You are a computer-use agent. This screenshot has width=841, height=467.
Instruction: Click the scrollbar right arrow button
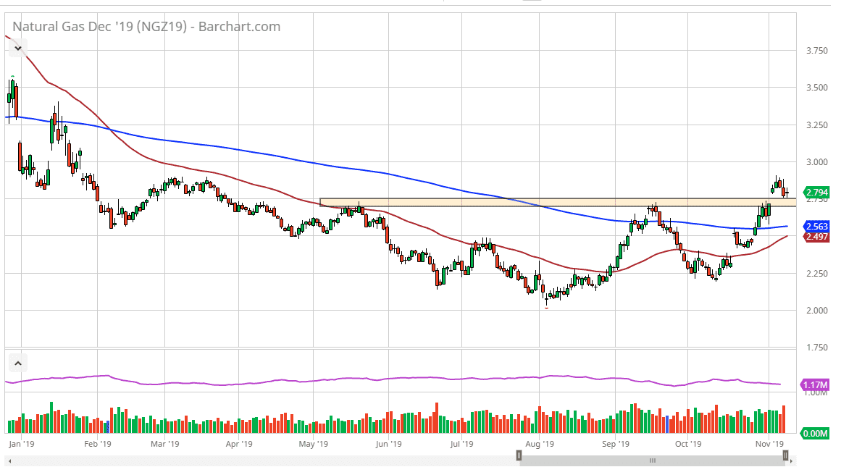pyautogui.click(x=790, y=460)
